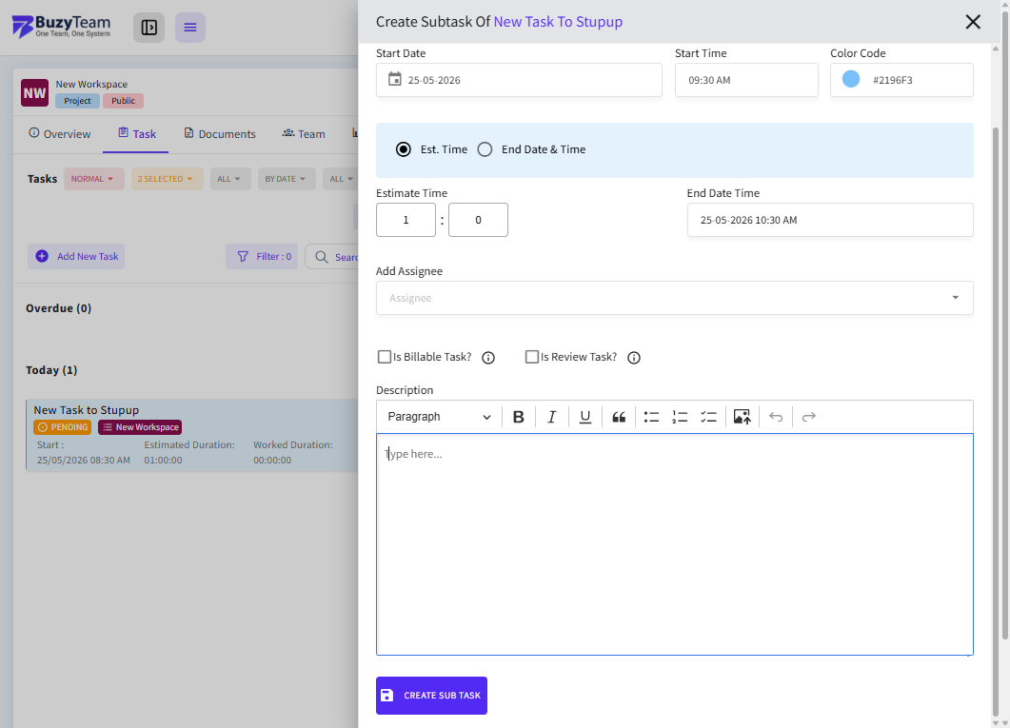The width and height of the screenshot is (1010, 728).
Task: Click the Start Date field
Action: pyautogui.click(x=519, y=80)
